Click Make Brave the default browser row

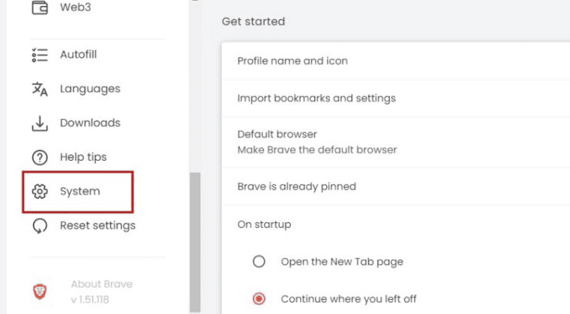(396, 142)
